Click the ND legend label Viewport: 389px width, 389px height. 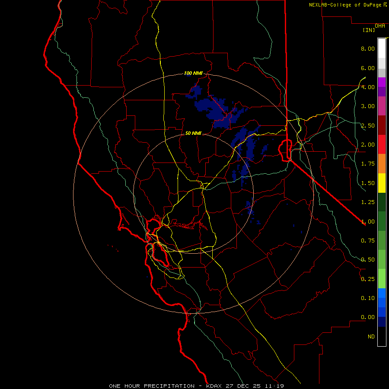pos(371,337)
